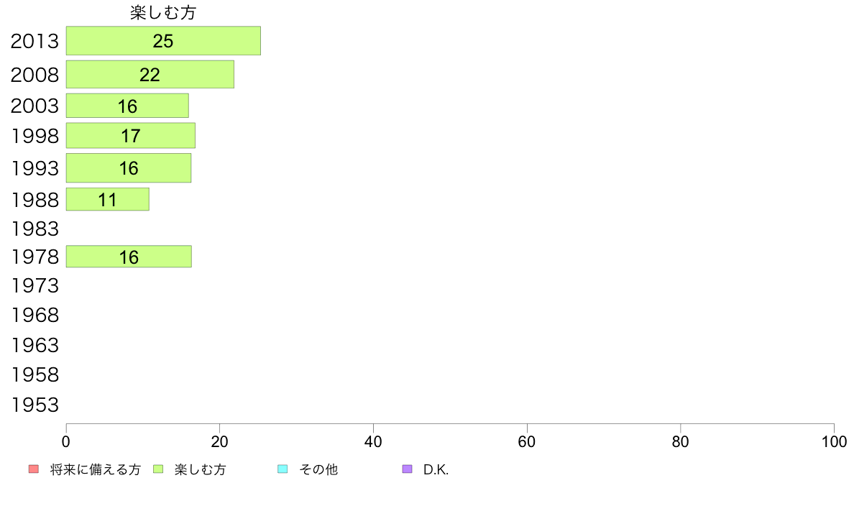Click the D.K. legend text

click(x=436, y=469)
